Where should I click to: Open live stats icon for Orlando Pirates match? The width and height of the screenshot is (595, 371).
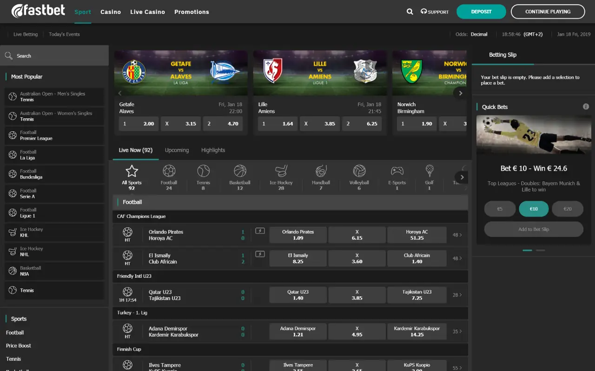click(260, 230)
